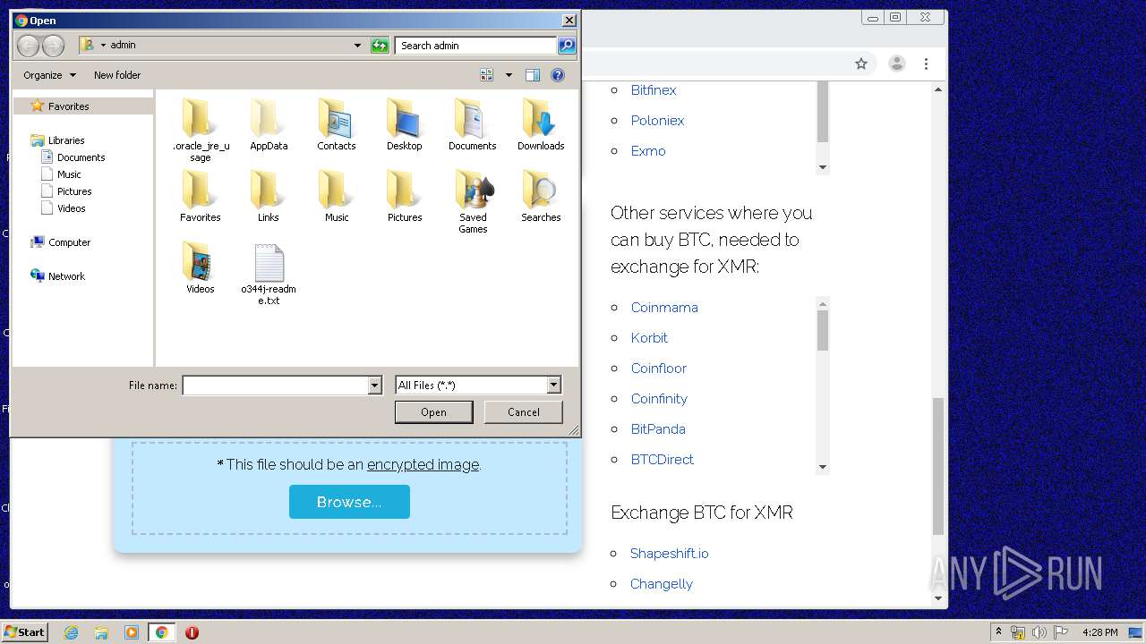1146x644 pixels.
Task: Click the Browse... button
Action: pyautogui.click(x=349, y=502)
